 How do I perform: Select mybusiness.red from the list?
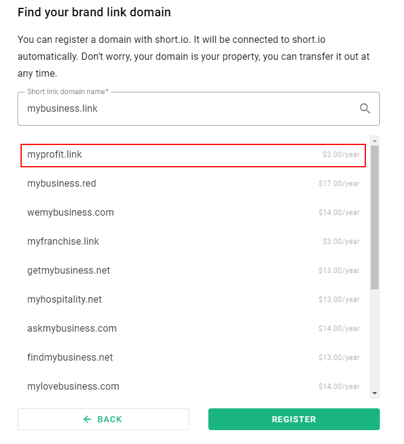coord(193,184)
